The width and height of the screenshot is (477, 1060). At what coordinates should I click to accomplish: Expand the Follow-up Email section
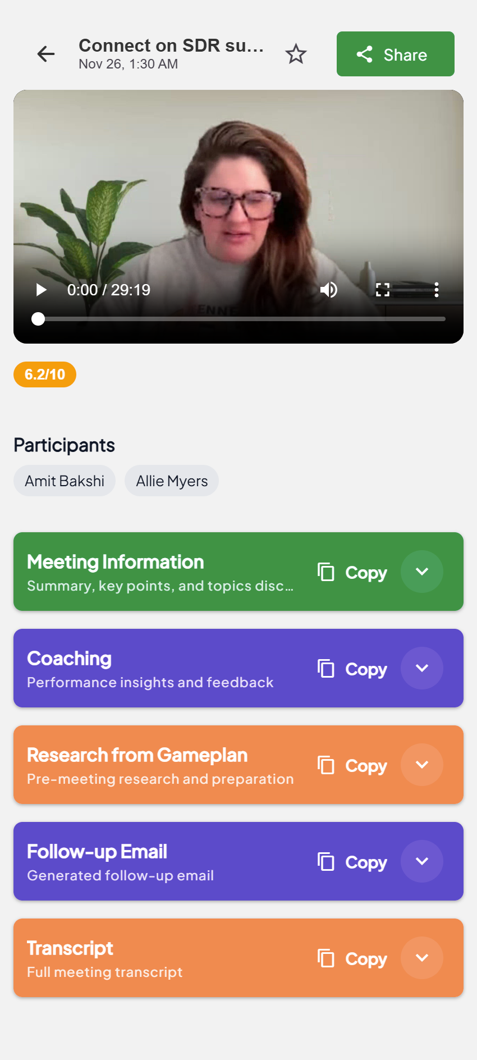422,861
